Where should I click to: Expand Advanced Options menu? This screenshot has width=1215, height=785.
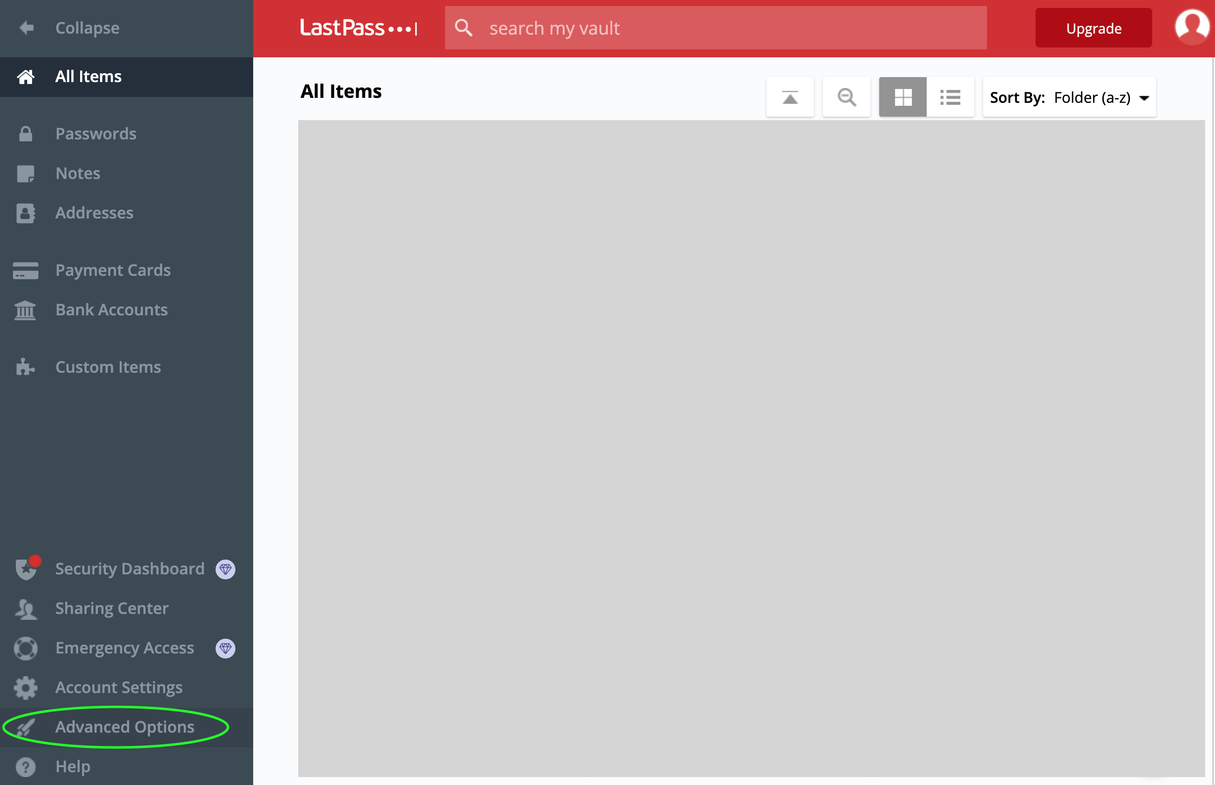(x=124, y=727)
